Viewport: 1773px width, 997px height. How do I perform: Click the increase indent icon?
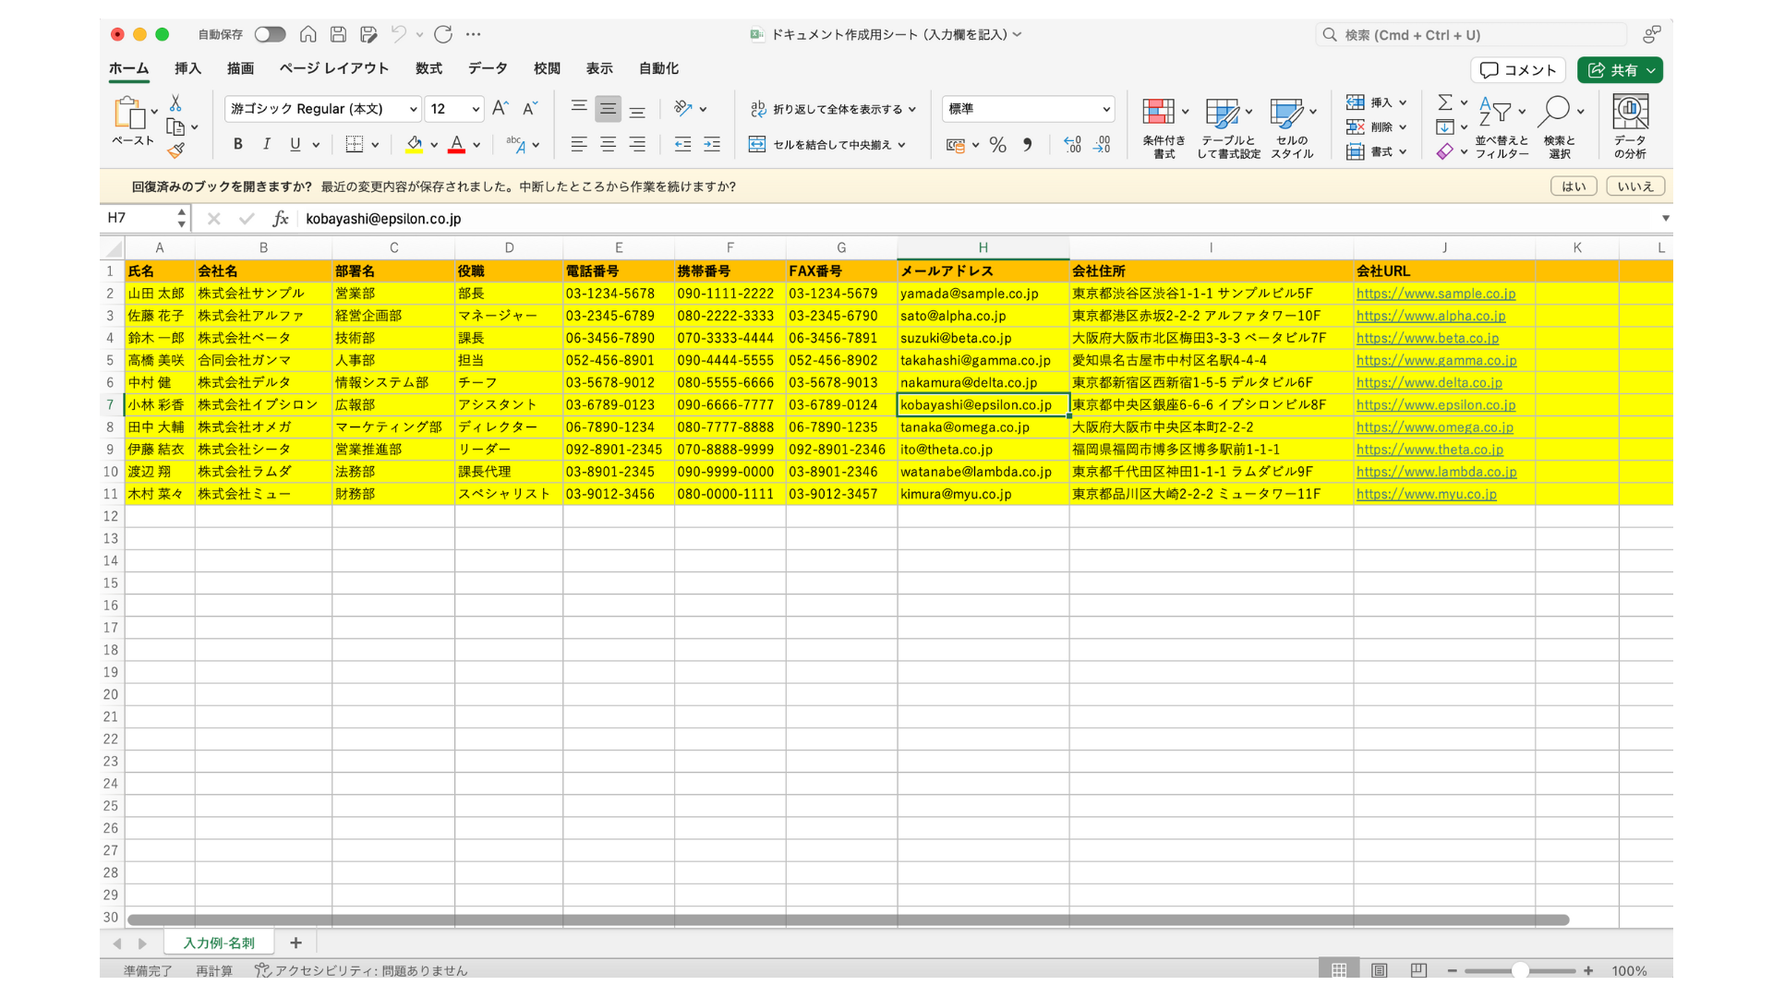(x=712, y=144)
